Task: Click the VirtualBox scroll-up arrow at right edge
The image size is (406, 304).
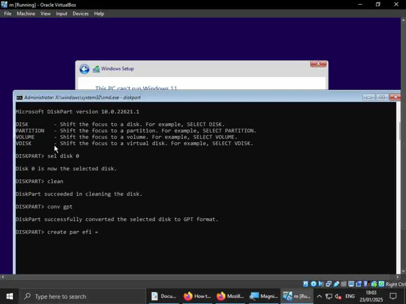Action: point(403,20)
